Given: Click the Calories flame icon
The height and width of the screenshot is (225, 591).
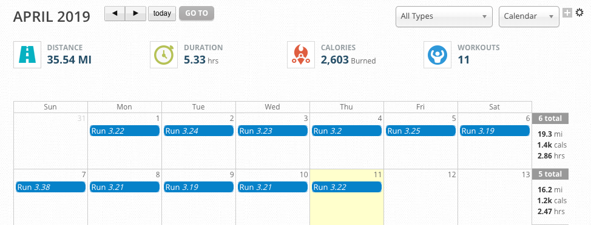Looking at the screenshot, I should click(301, 55).
